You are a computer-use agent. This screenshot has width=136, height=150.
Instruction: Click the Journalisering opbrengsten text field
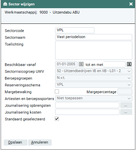coord(87,105)
